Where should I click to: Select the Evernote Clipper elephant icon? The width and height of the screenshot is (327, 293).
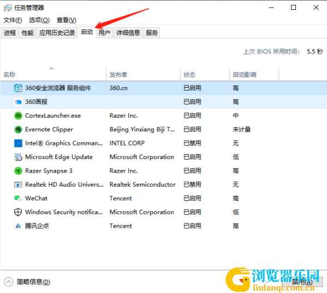pyautogui.click(x=18, y=130)
